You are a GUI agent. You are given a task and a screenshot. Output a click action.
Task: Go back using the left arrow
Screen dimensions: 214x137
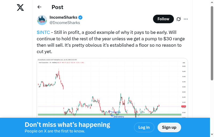click(x=40, y=7)
